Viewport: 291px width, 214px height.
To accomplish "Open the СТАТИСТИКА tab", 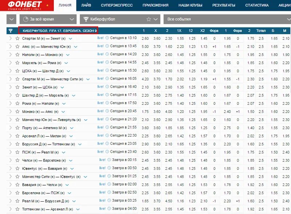I will (257, 5).
